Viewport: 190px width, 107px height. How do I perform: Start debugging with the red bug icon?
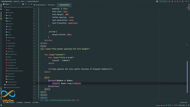click(175, 1)
